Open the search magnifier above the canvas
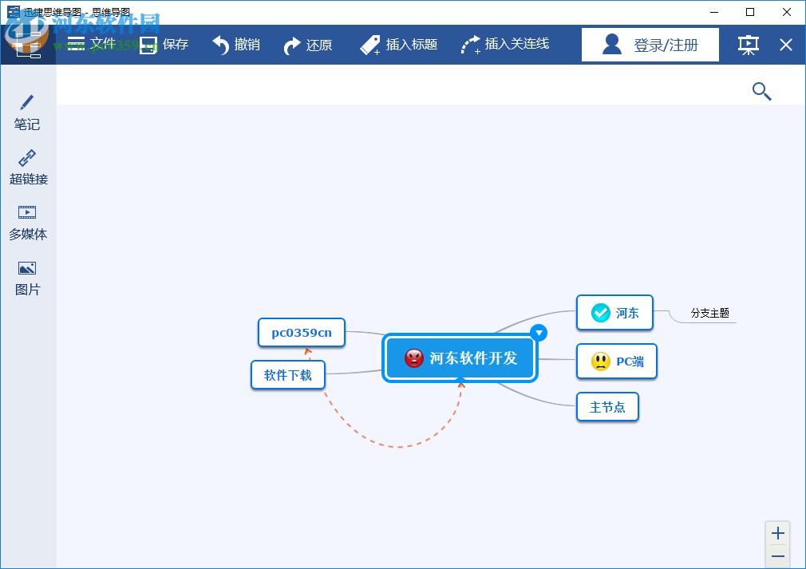Image resolution: width=806 pixels, height=569 pixels. pos(761,91)
